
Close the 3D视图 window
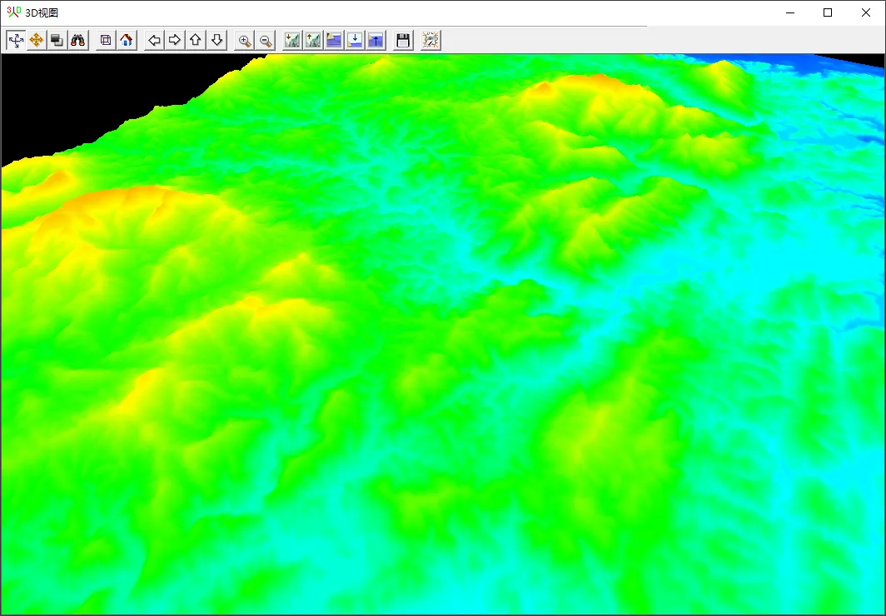[x=866, y=12]
